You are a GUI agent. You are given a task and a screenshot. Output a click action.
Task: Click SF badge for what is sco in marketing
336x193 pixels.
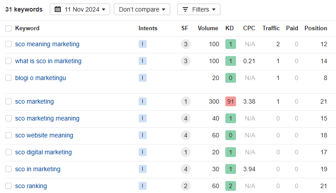click(x=185, y=61)
